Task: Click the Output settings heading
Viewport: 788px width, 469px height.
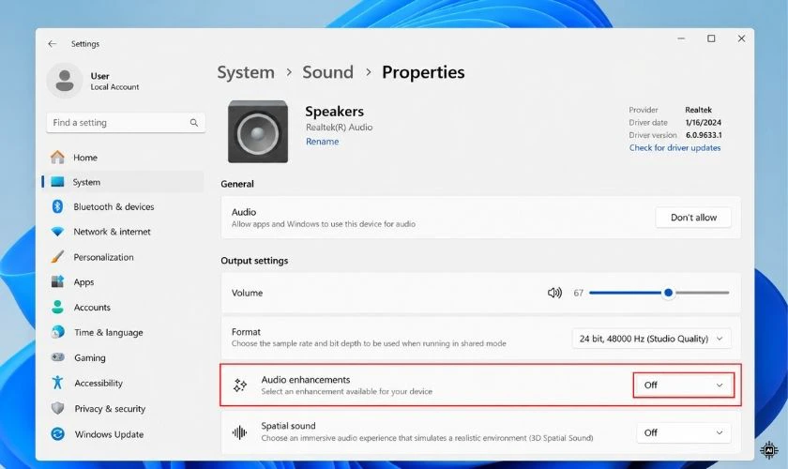Action: tap(254, 261)
